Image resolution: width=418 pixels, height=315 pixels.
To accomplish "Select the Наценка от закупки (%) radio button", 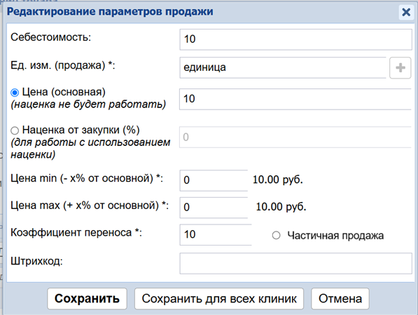I will [x=15, y=130].
